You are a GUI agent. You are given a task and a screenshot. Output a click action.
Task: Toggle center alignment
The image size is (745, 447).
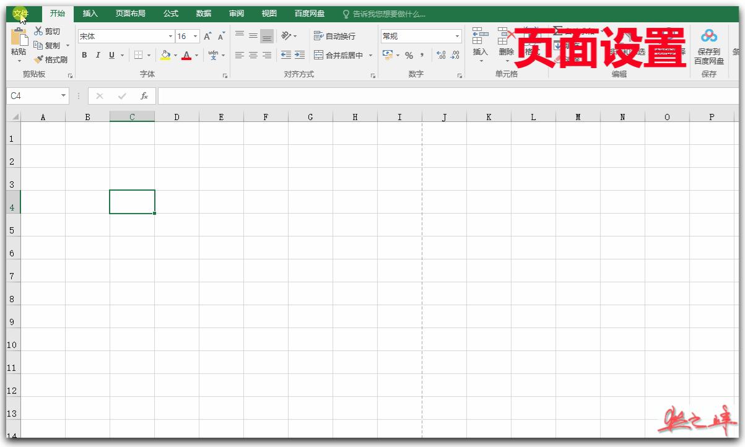pyautogui.click(x=252, y=55)
